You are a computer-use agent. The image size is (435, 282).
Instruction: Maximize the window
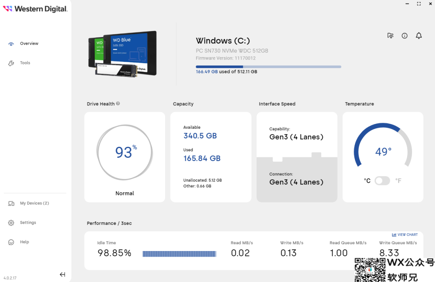[419, 4]
